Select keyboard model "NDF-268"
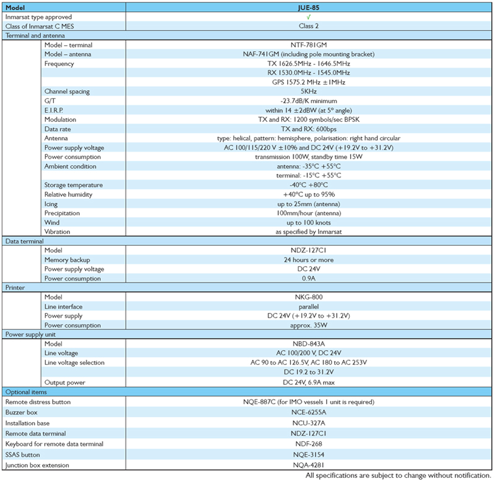The image size is (495, 481). [x=308, y=444]
